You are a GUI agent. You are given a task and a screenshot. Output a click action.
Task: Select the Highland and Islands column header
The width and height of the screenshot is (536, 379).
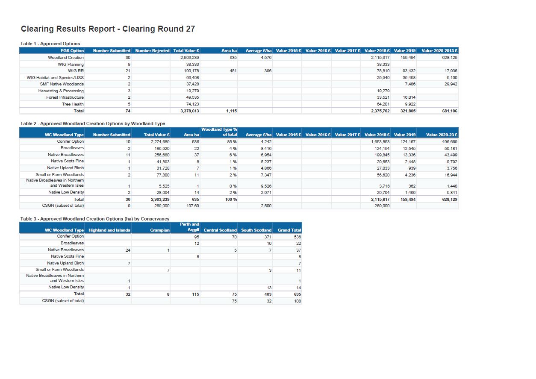coord(109,230)
